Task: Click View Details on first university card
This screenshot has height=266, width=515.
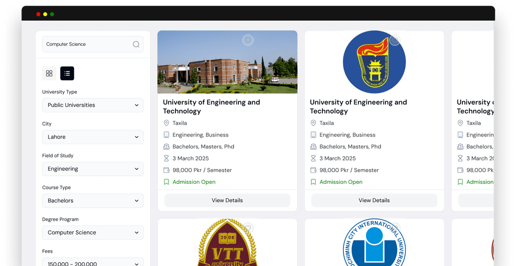Action: coord(227,201)
